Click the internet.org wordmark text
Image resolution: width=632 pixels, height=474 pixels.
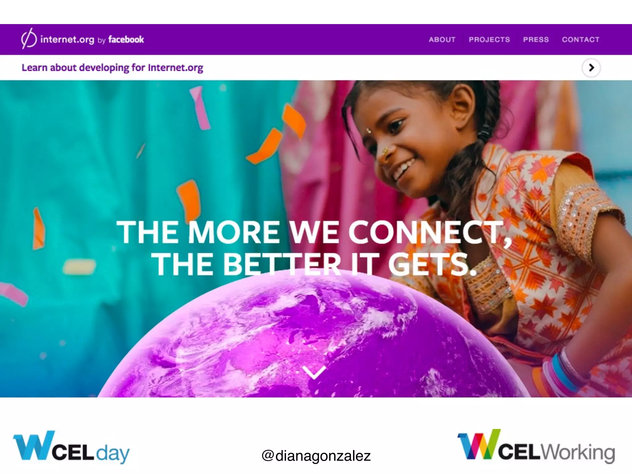67,39
